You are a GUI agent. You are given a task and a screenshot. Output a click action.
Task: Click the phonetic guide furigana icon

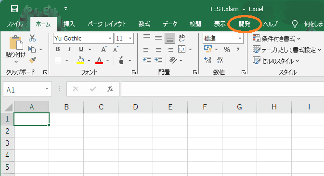[121, 60]
